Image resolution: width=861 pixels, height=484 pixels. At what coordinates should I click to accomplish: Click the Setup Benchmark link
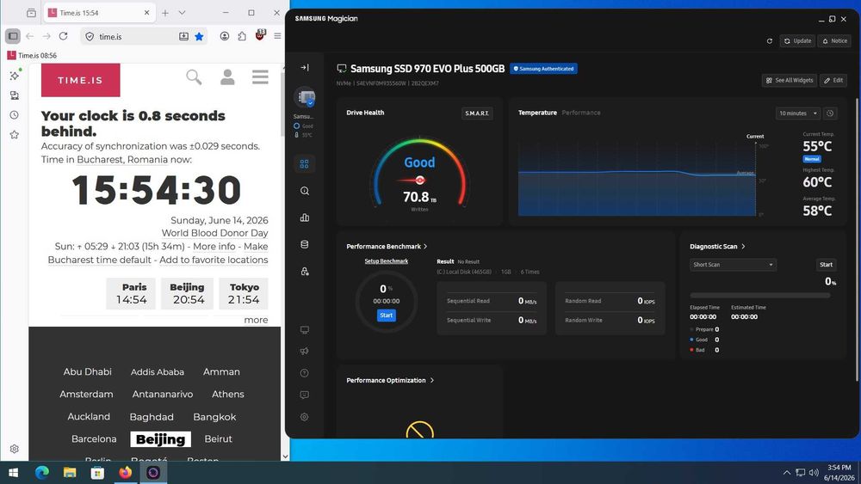[x=386, y=261]
